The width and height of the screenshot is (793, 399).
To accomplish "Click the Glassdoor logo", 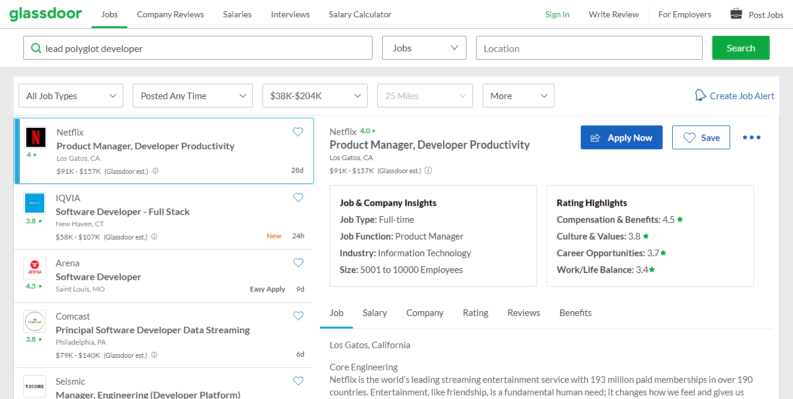I will [45, 13].
